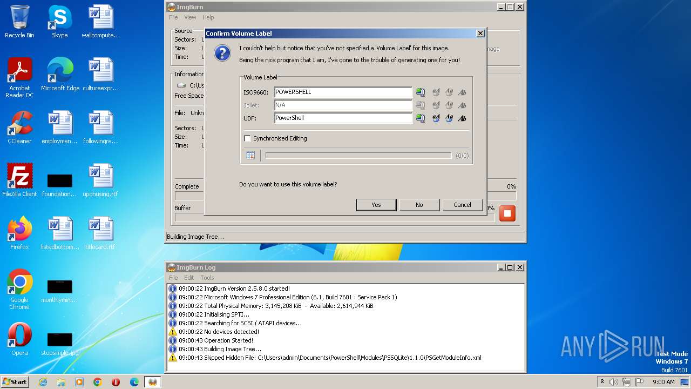691x389 pixels.
Task: Click the ISO9660 volume label field
Action: [343, 92]
